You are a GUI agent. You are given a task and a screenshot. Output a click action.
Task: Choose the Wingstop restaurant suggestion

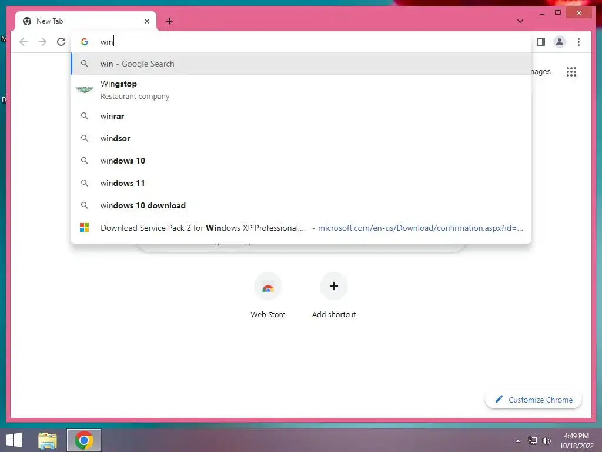pos(302,89)
